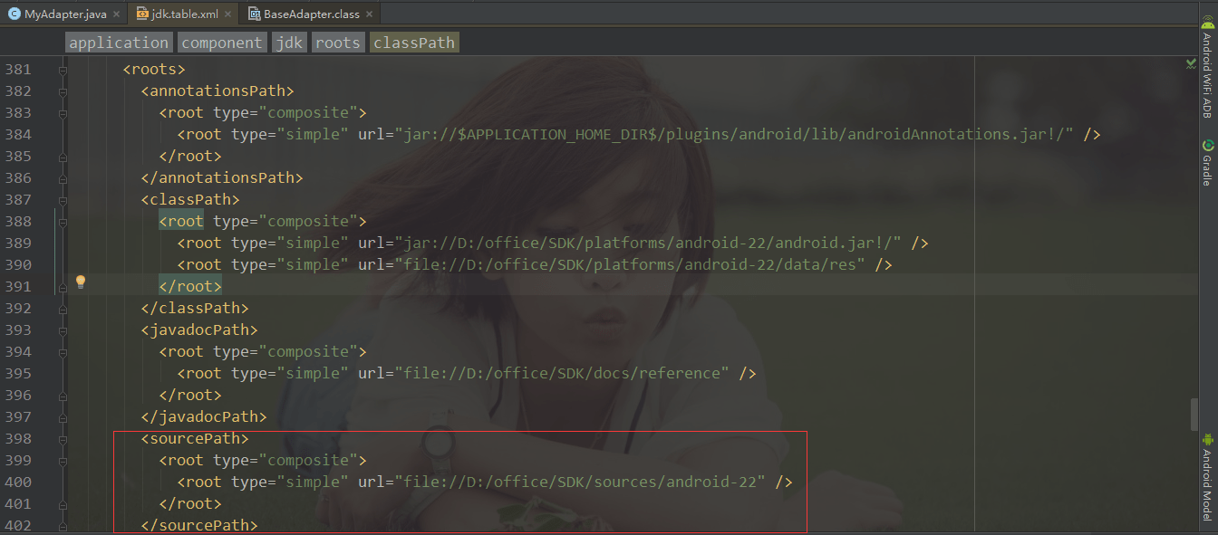Click the inspection status checkmark at top right
The height and width of the screenshot is (535, 1218).
[x=1191, y=64]
